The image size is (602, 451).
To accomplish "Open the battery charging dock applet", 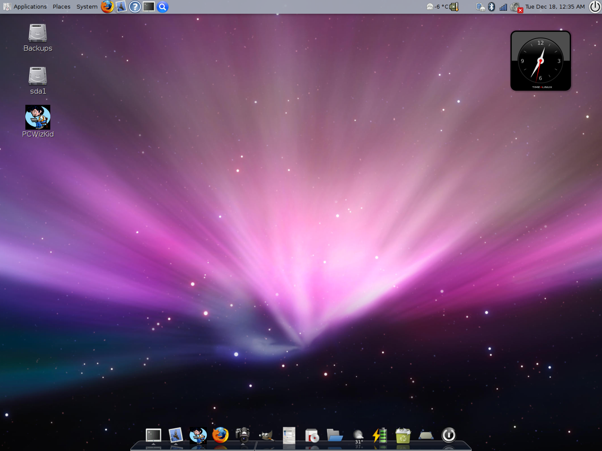I will [380, 435].
